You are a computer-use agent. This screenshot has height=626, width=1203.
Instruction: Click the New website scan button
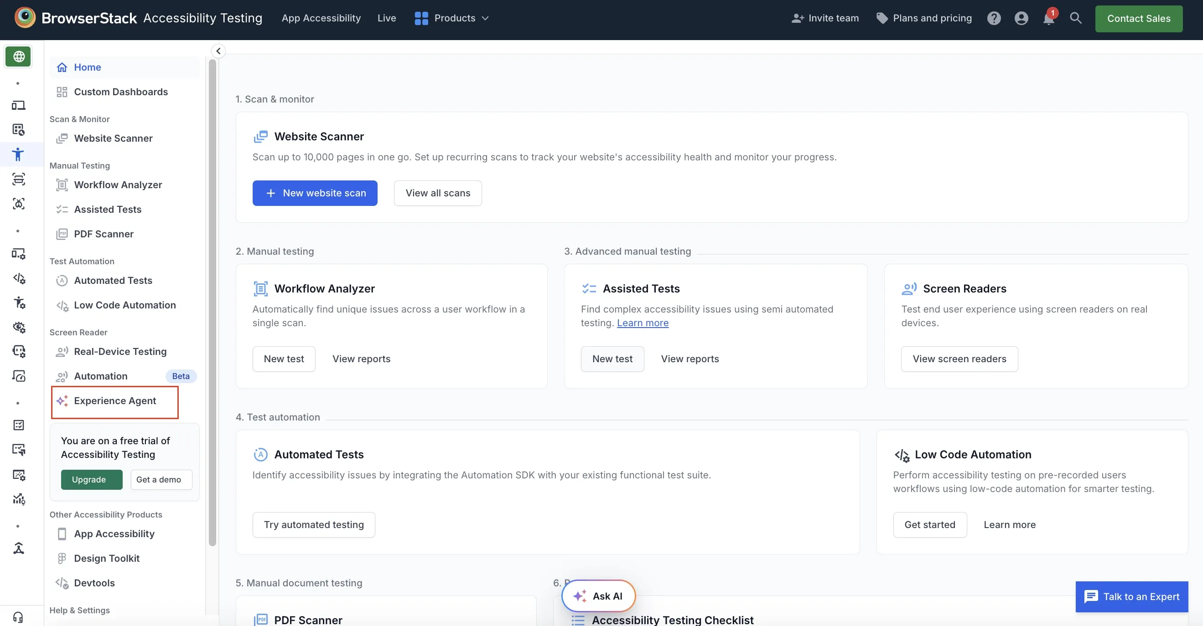click(x=315, y=193)
